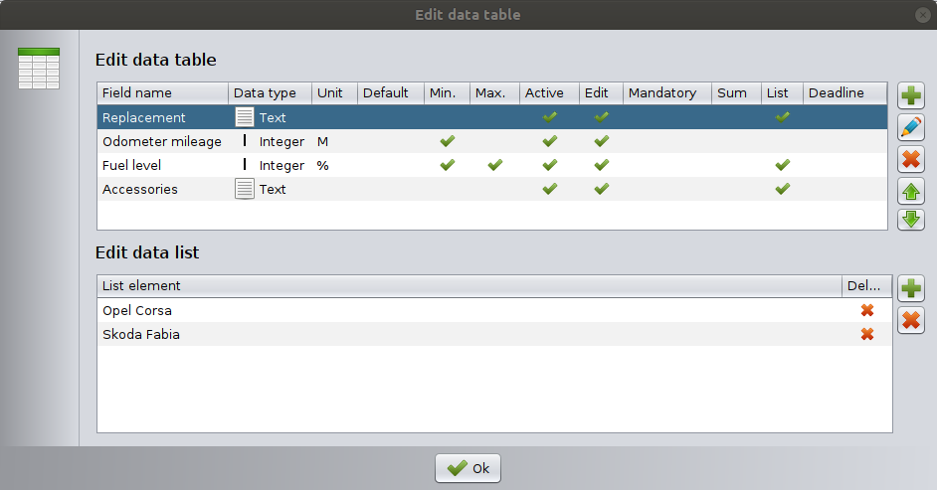
Task: Toggle the Min. checkmark for Odometer mileage
Action: (x=447, y=141)
